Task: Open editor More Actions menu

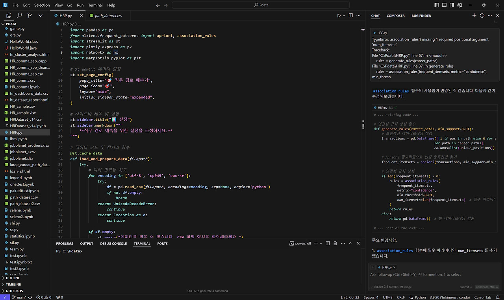Action: 358,16
